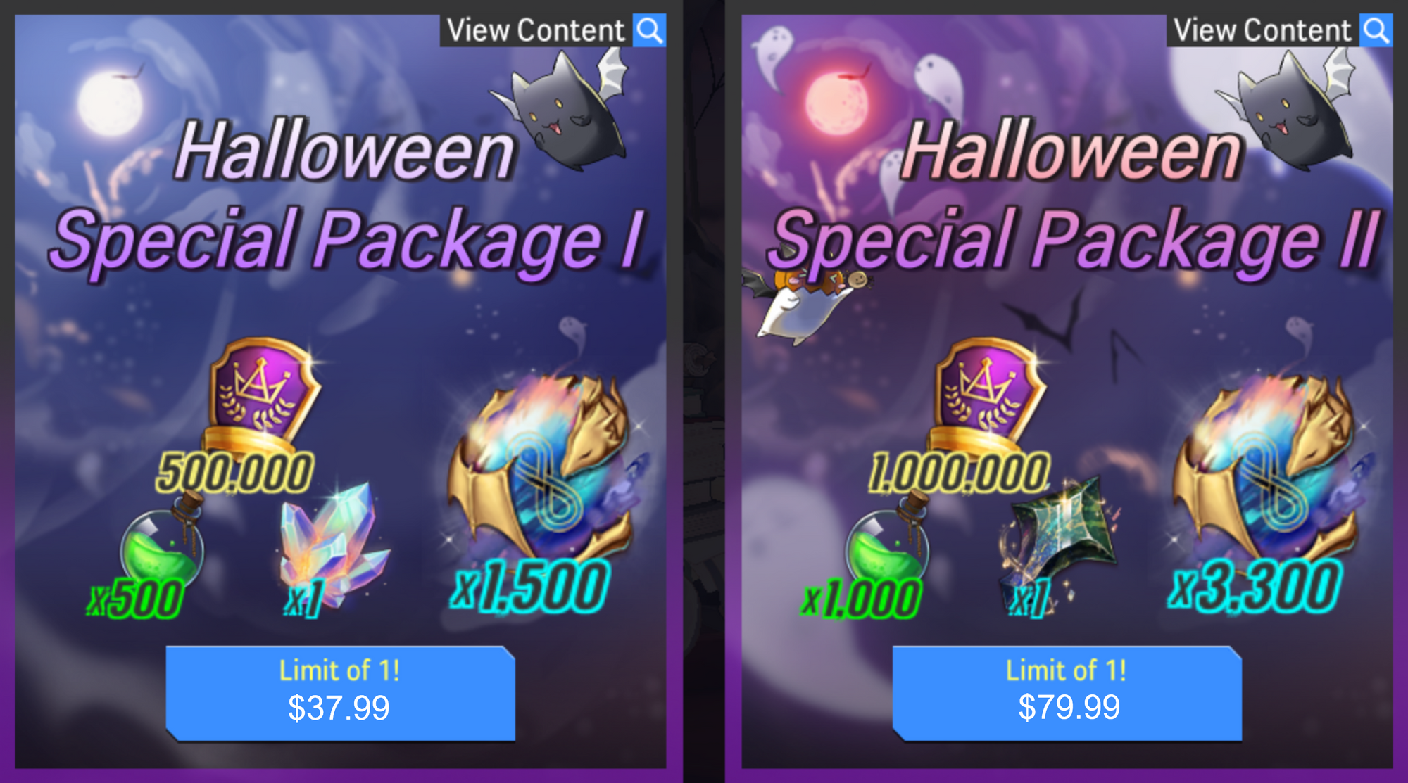Click the magnifier icon on Package II
The width and height of the screenshot is (1408, 783).
pyautogui.click(x=1376, y=31)
